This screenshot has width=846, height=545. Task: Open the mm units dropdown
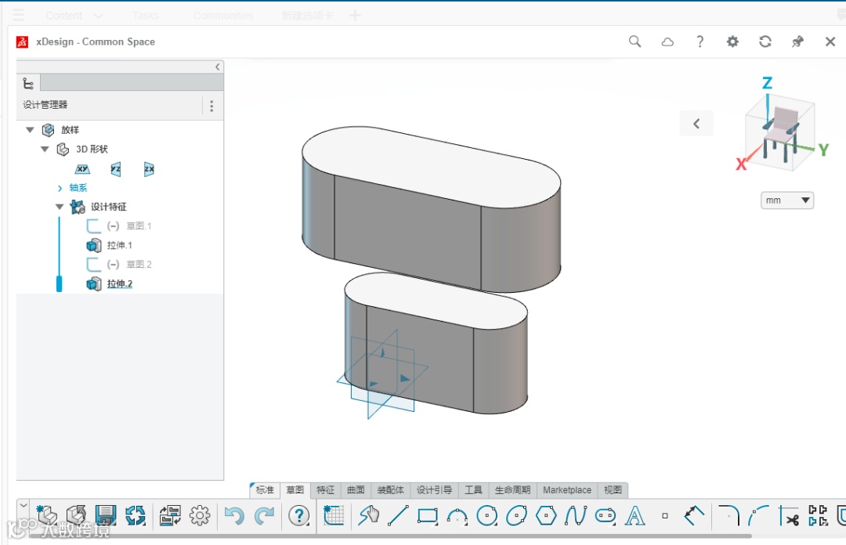[x=787, y=200]
